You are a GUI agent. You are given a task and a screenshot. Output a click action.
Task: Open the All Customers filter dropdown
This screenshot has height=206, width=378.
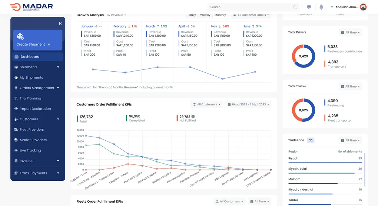click(206, 105)
